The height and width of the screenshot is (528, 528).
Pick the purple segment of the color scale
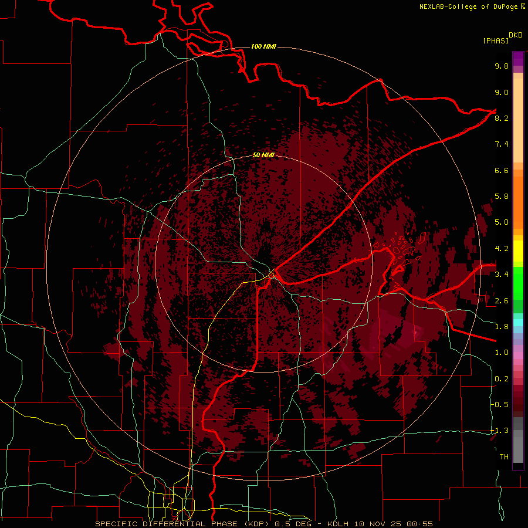[518, 59]
